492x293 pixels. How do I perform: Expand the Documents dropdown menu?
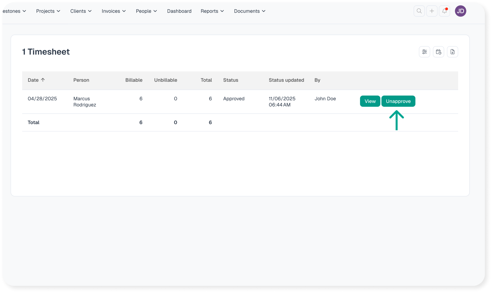tap(250, 11)
